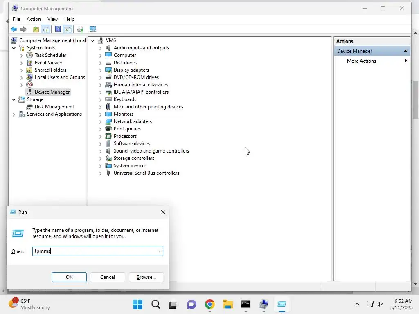Image resolution: width=419 pixels, height=314 pixels.
Task: Click the Monitors device icon
Action: (108, 114)
